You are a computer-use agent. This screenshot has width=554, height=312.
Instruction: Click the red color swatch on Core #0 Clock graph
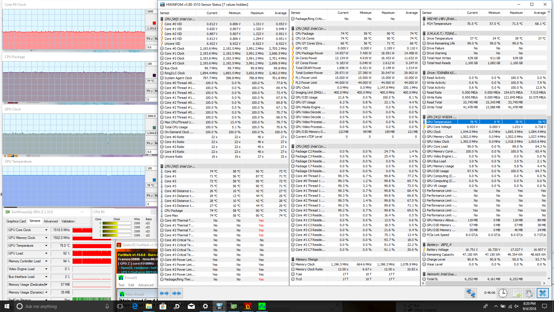154,23
